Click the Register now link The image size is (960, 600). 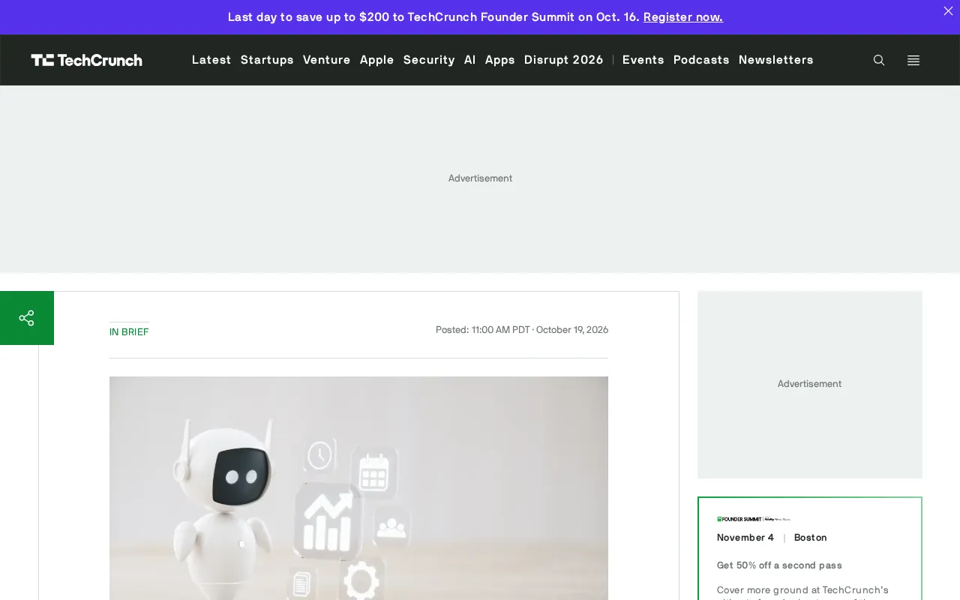(683, 16)
